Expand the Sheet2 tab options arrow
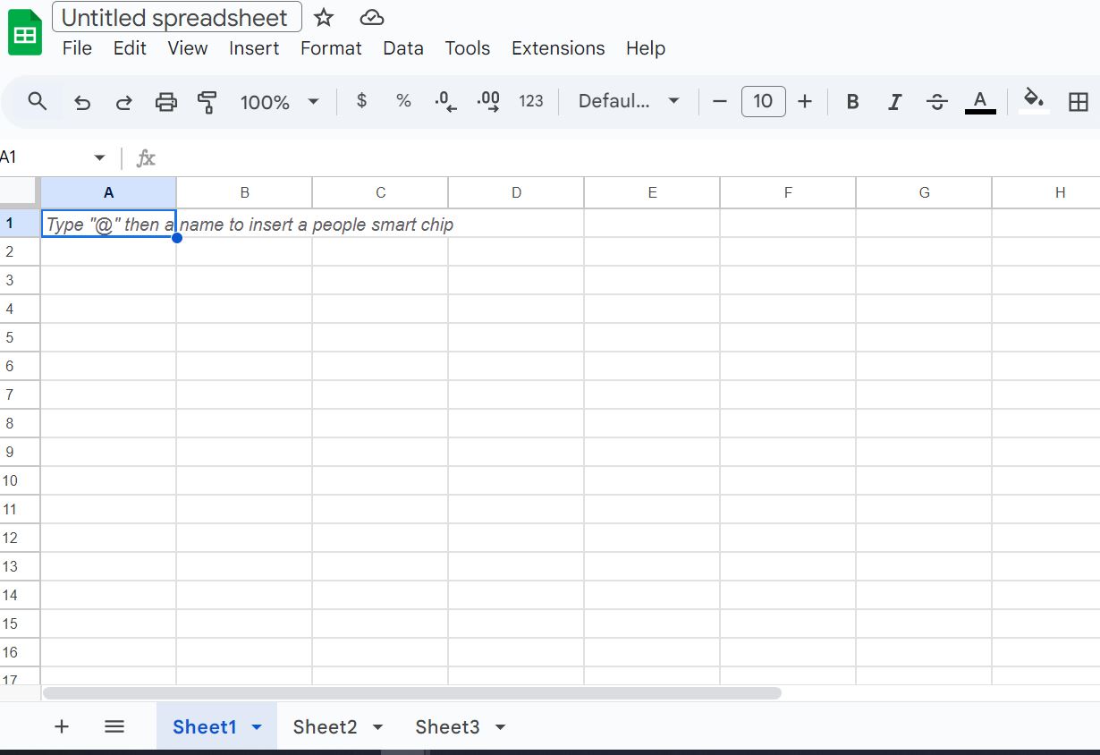This screenshot has width=1100, height=755. tap(377, 727)
